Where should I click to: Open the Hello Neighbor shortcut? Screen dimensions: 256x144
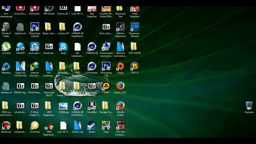click(x=135, y=9)
